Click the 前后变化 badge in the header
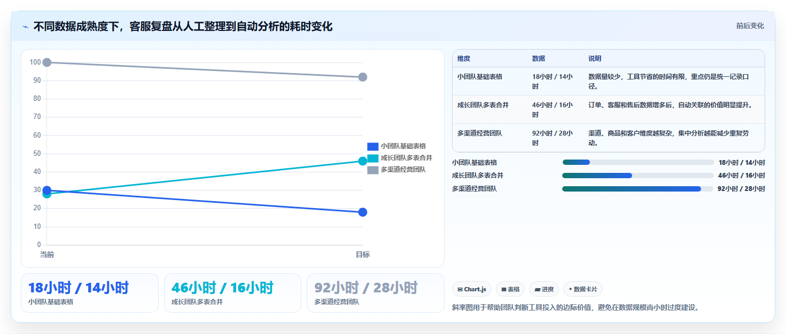 750,26
